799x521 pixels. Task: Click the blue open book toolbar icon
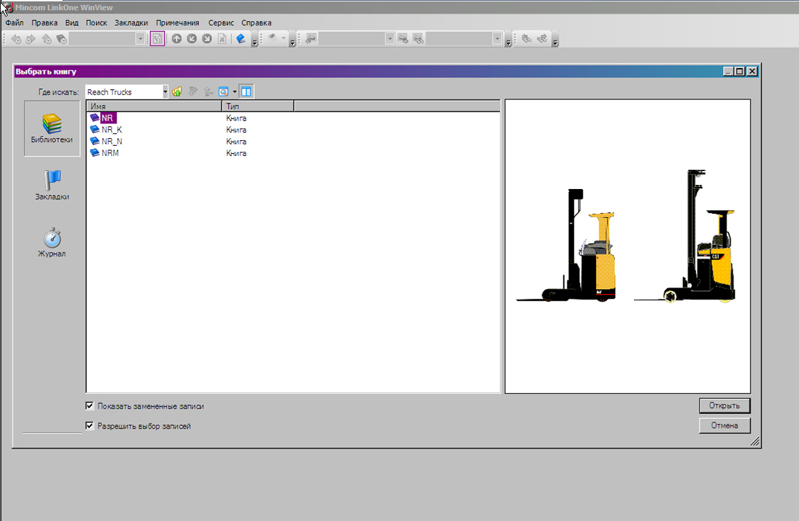point(241,39)
